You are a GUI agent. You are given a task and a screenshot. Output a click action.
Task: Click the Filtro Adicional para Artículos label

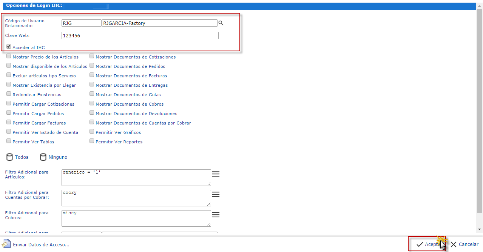(26, 174)
